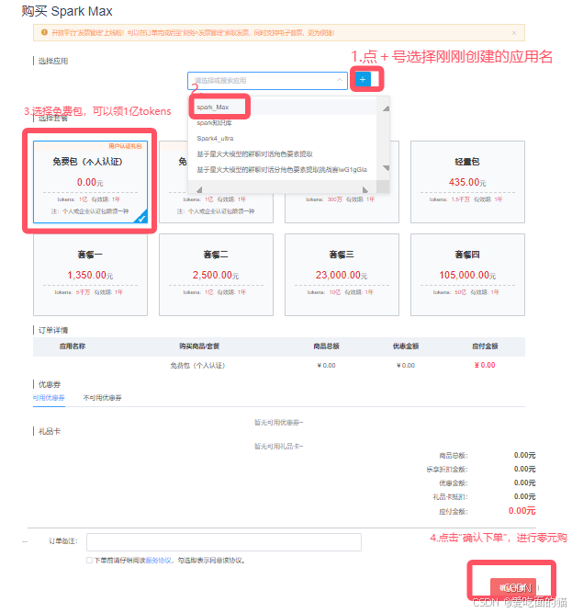
Task: Click the blue plus button to add application
Action: (363, 79)
